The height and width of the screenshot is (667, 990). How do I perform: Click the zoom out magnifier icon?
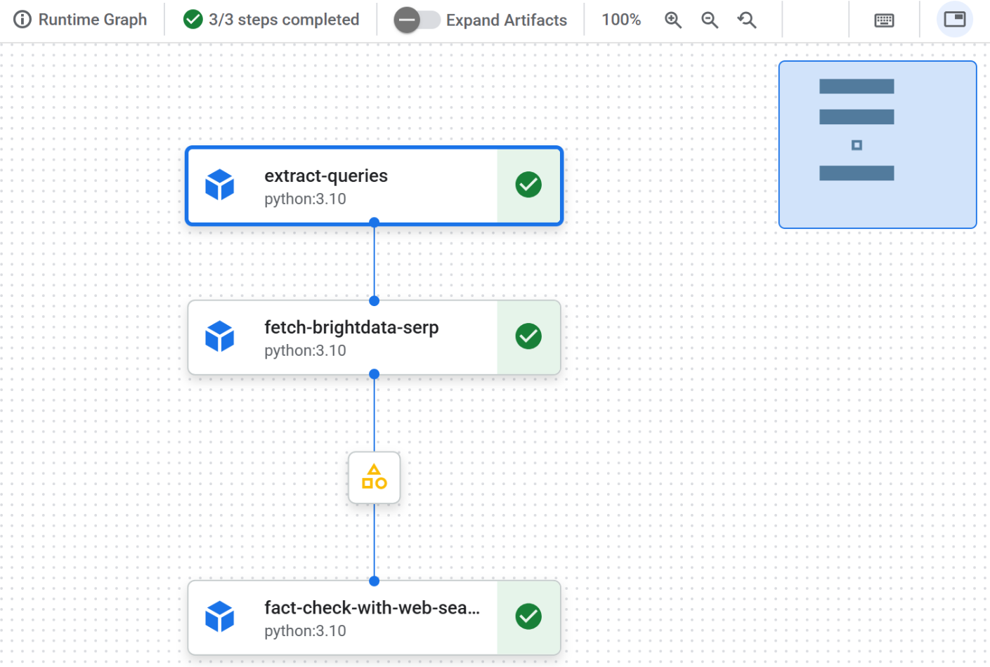point(709,20)
